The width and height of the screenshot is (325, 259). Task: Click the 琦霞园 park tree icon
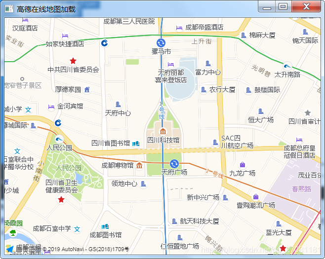coord(13,233)
